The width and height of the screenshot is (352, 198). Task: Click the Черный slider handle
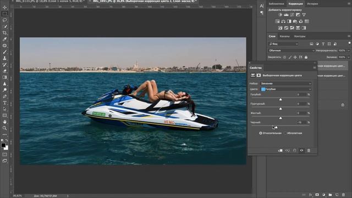[276, 127]
